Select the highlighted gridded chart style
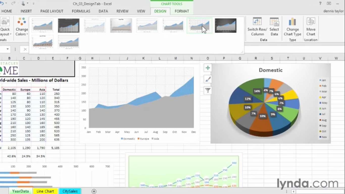 click(x=199, y=26)
